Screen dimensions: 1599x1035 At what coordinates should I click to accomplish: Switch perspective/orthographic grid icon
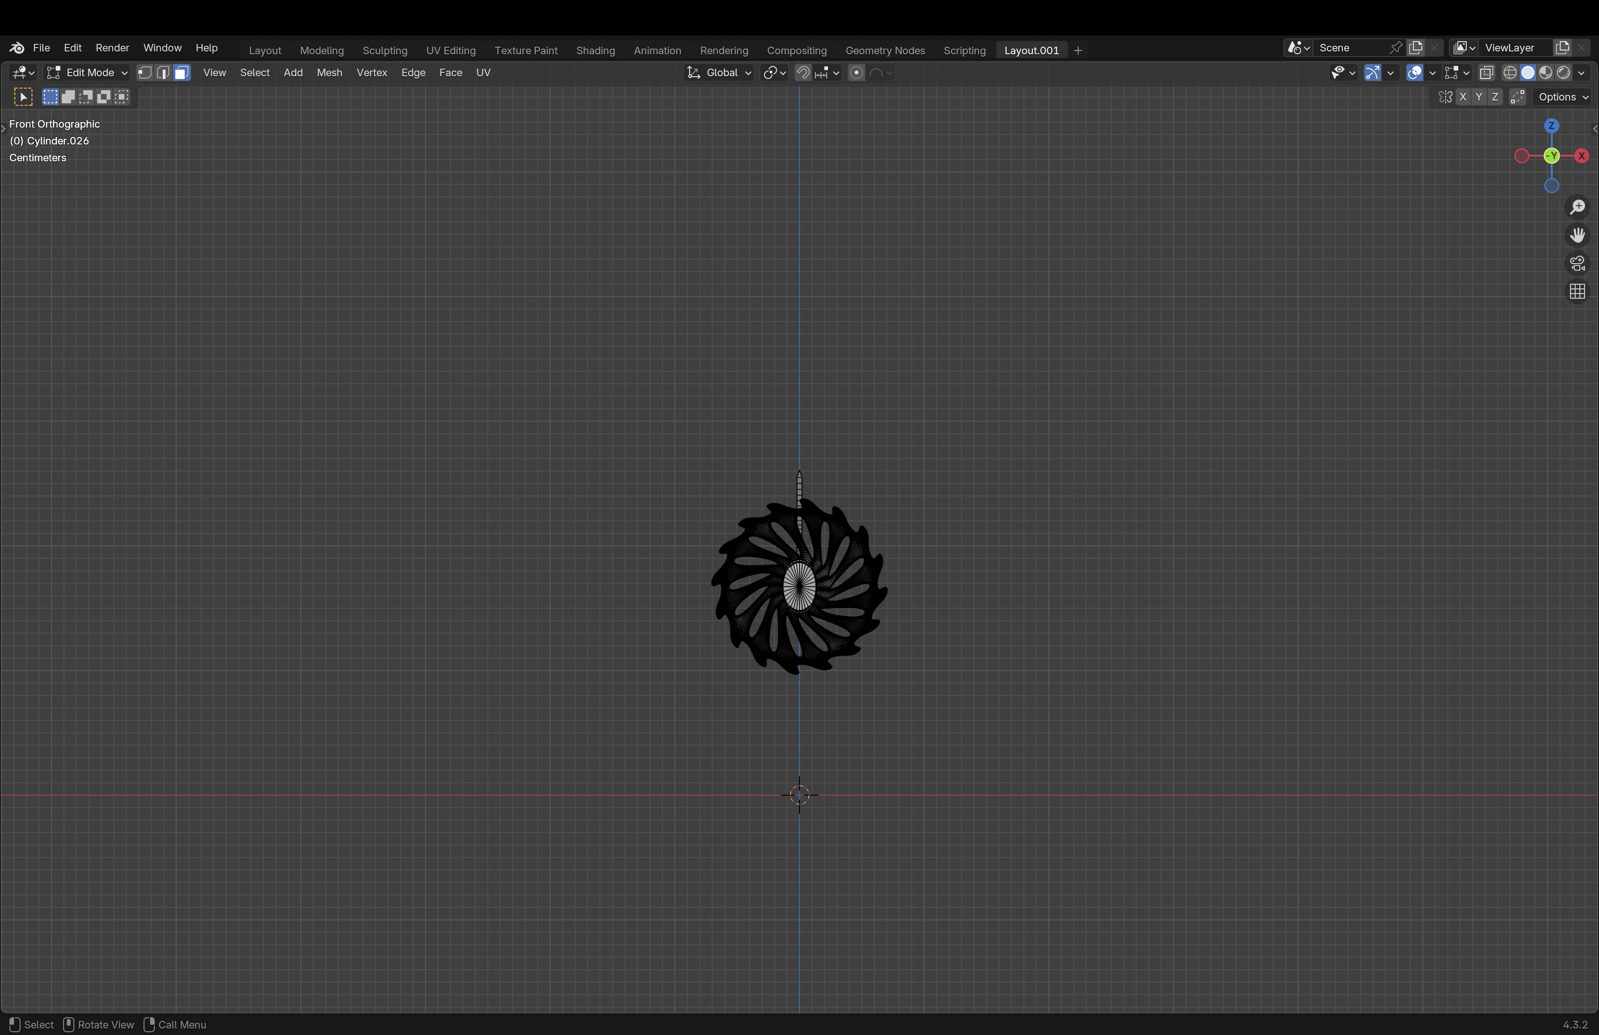1577,292
